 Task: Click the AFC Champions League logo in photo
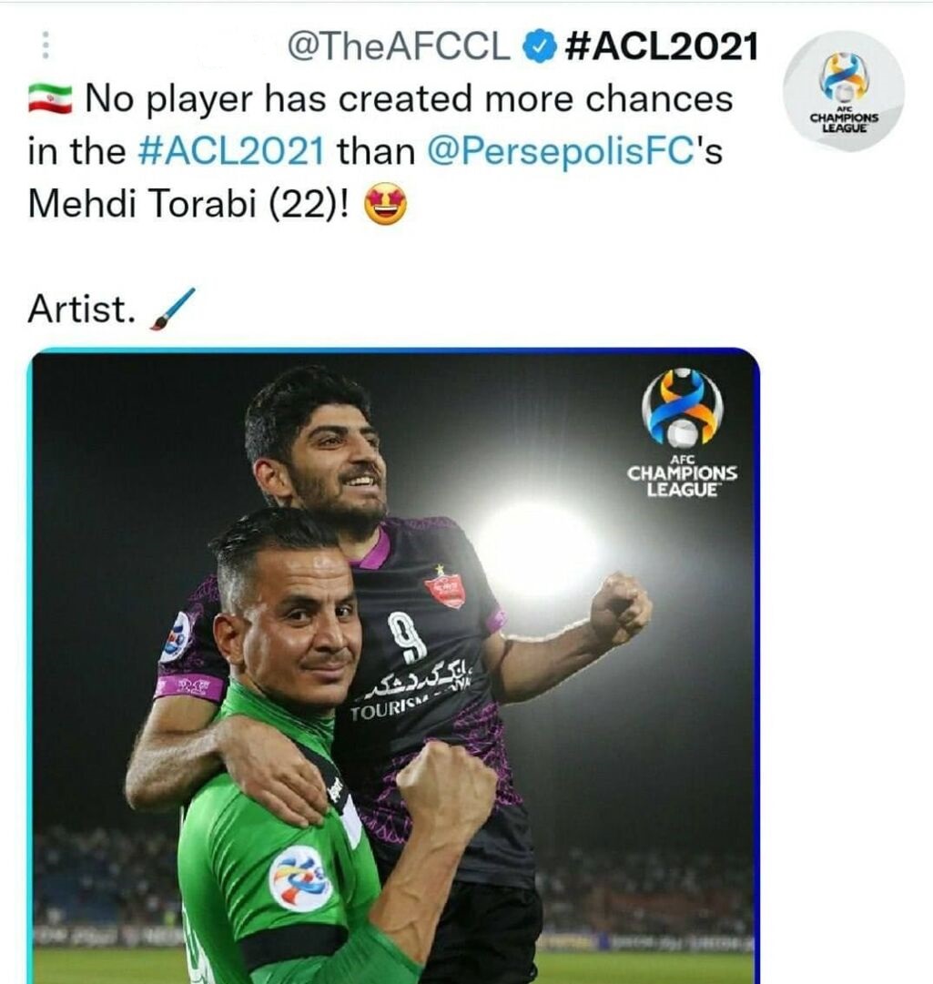[x=683, y=433]
